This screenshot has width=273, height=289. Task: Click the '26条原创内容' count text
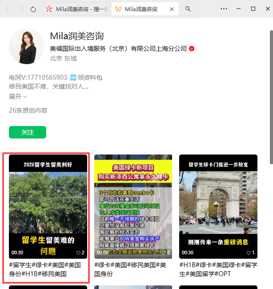pos(28,110)
